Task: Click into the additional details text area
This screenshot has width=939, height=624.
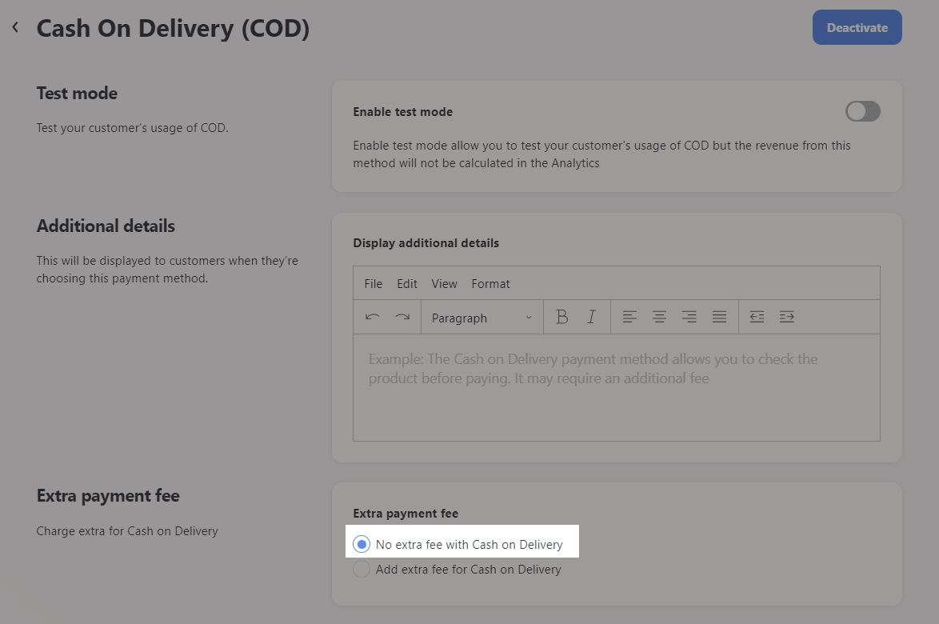Action: [x=616, y=387]
